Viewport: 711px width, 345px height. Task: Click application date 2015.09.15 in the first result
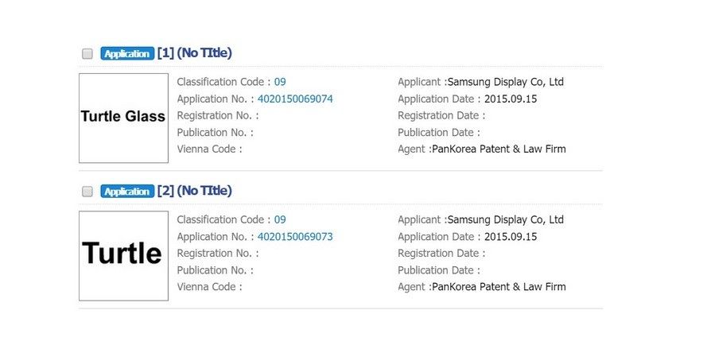click(511, 99)
